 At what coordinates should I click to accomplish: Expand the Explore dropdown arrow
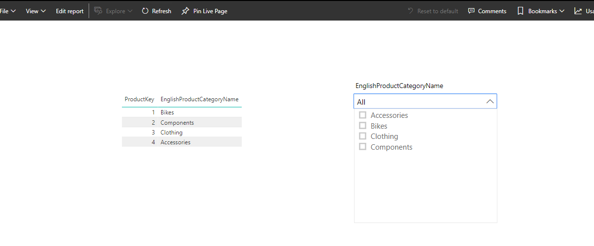point(130,11)
